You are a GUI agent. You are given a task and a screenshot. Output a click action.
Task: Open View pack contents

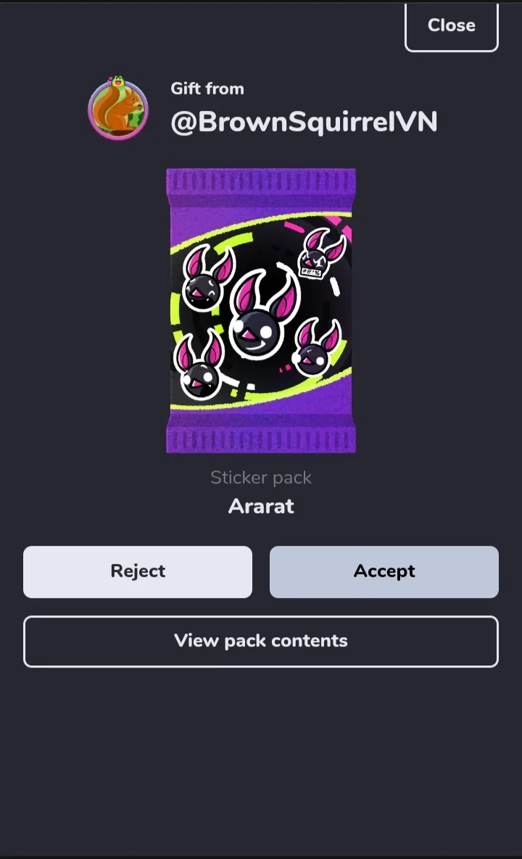click(261, 641)
